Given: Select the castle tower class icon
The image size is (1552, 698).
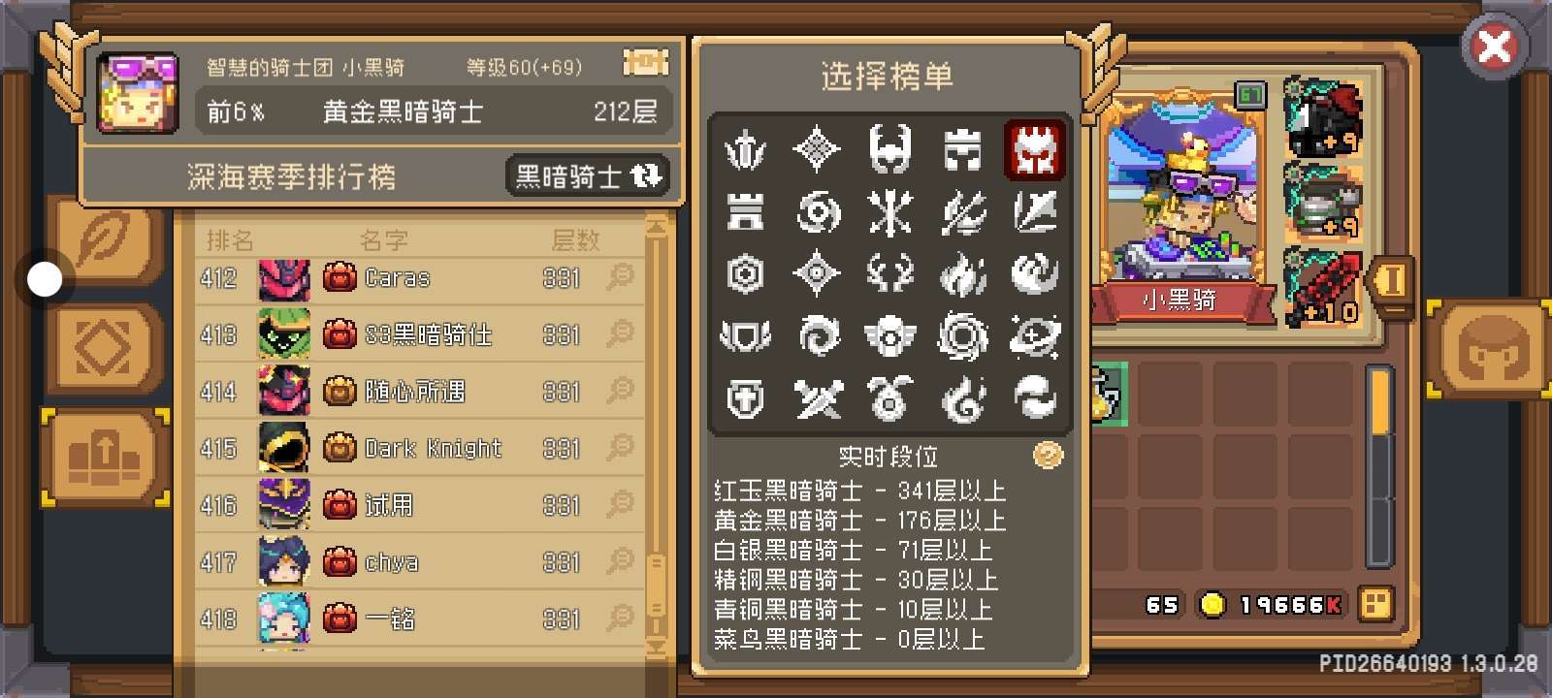Looking at the screenshot, I should (x=963, y=150).
